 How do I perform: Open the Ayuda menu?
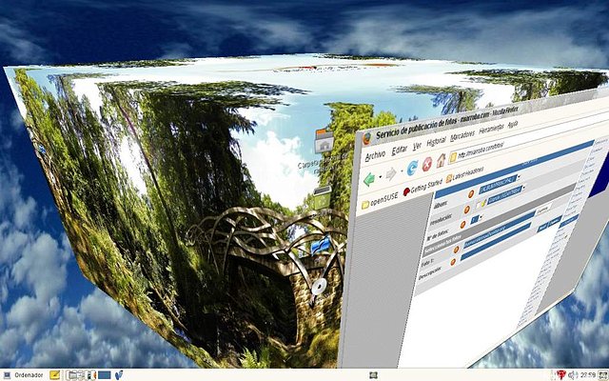[x=513, y=124]
